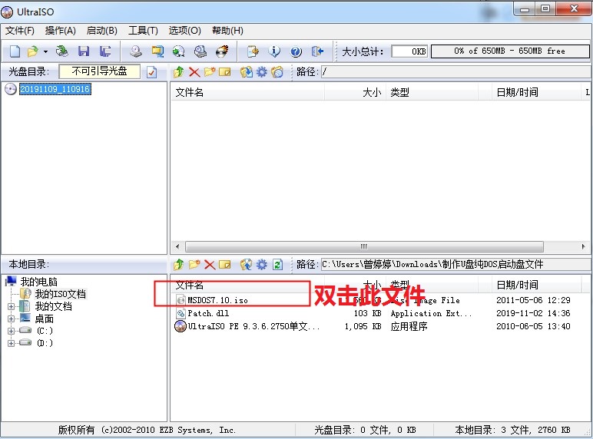The height and width of the screenshot is (439, 593).
Task: Click the page with gear icon
Action: click(x=253, y=51)
